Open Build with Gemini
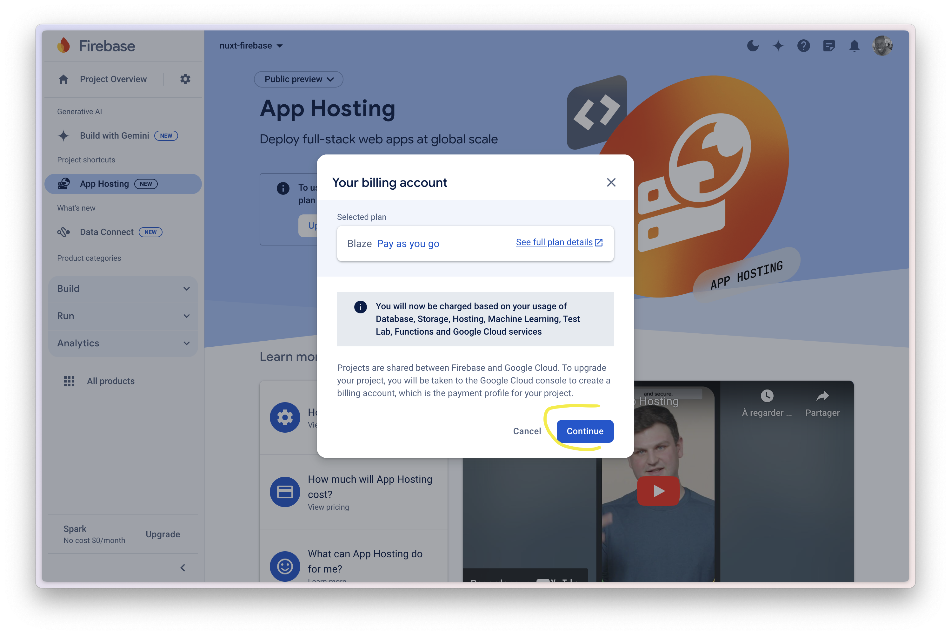The height and width of the screenshot is (635, 951). pos(114,135)
